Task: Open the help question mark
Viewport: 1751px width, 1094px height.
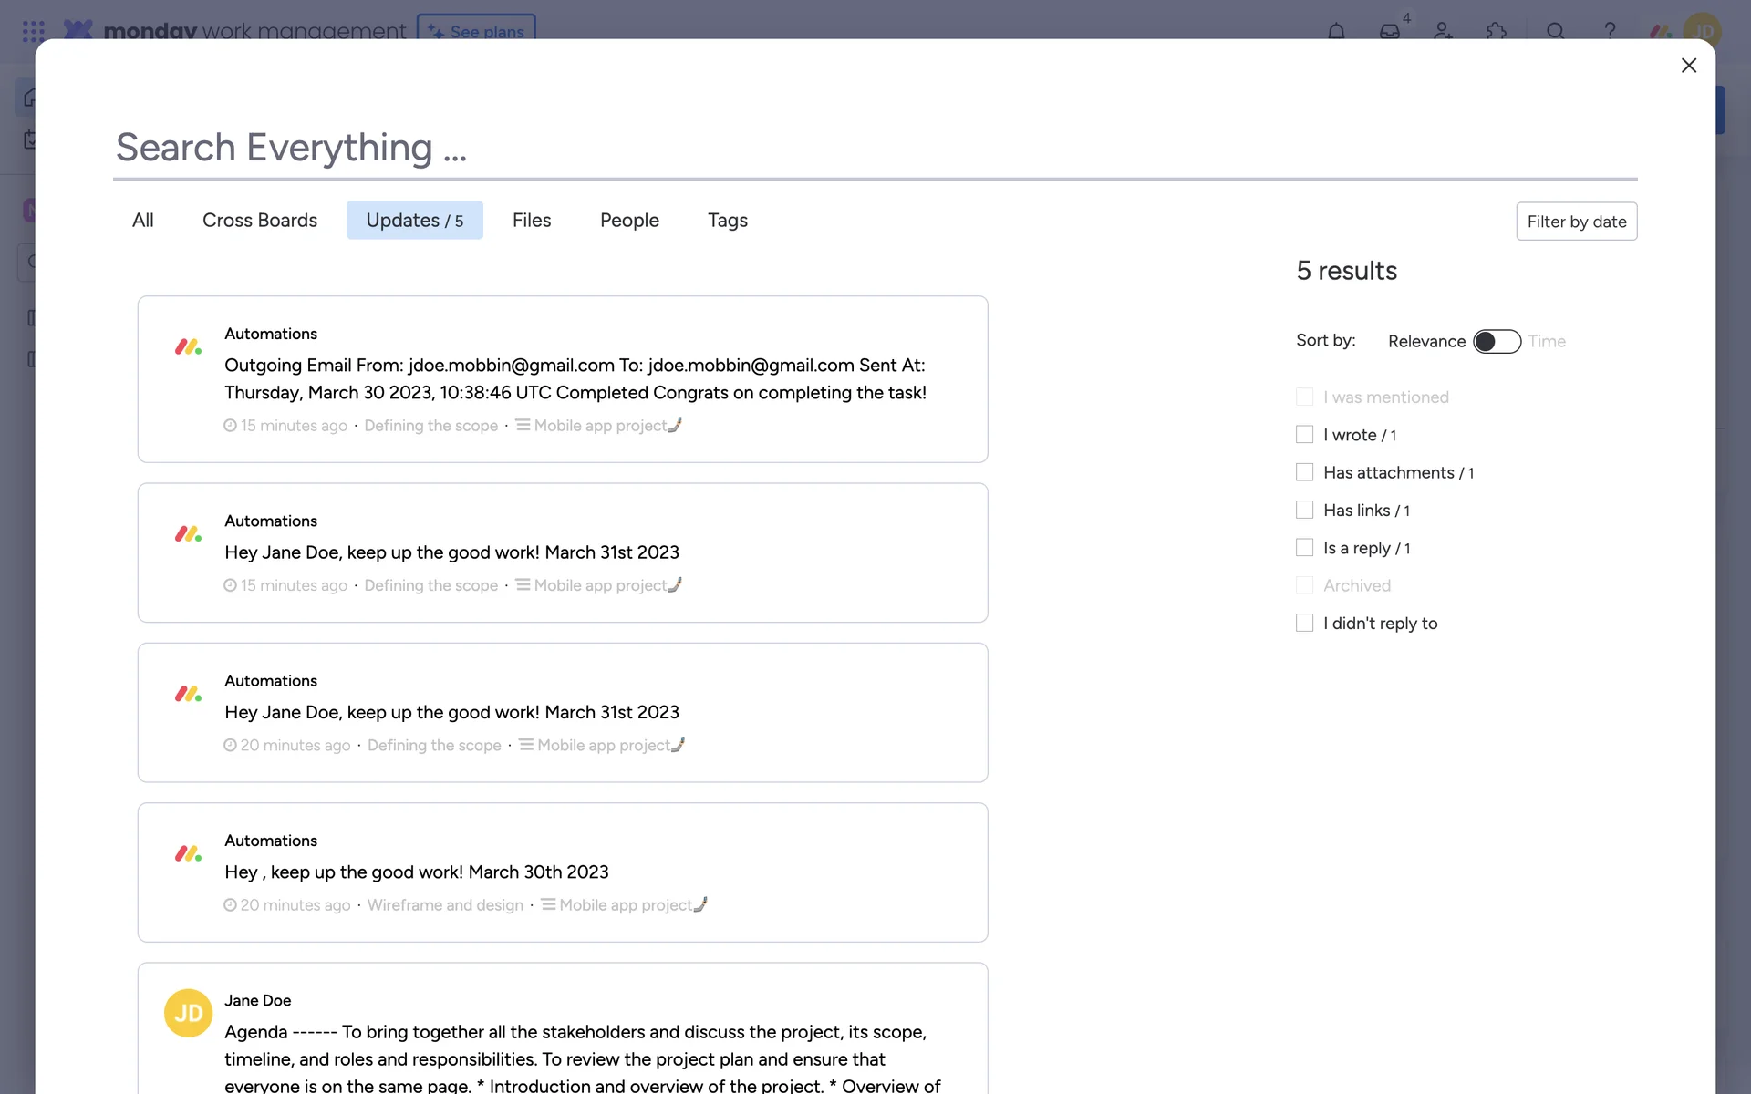Action: pos(1610,30)
